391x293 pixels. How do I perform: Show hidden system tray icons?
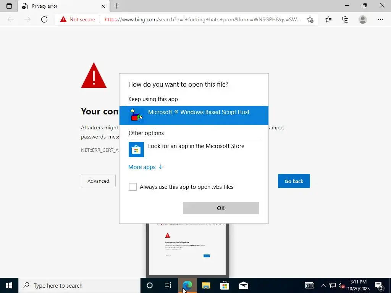pos(323,285)
